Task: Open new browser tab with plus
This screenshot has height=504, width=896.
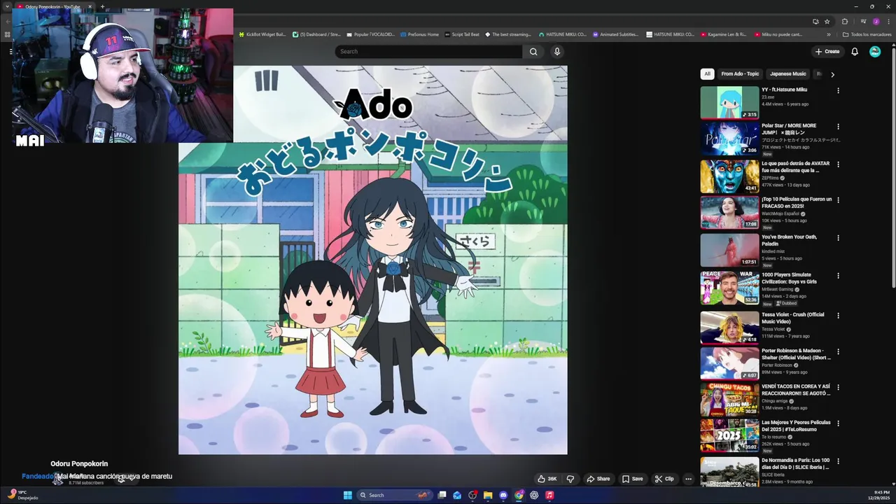Action: (102, 6)
